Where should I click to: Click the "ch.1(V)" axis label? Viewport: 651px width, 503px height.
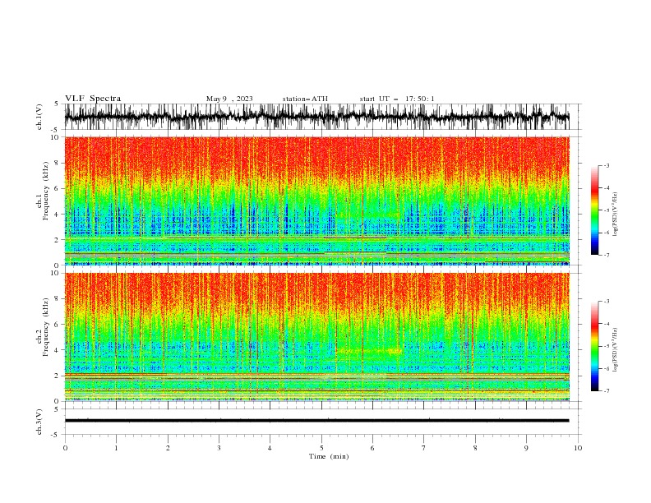[39, 118]
